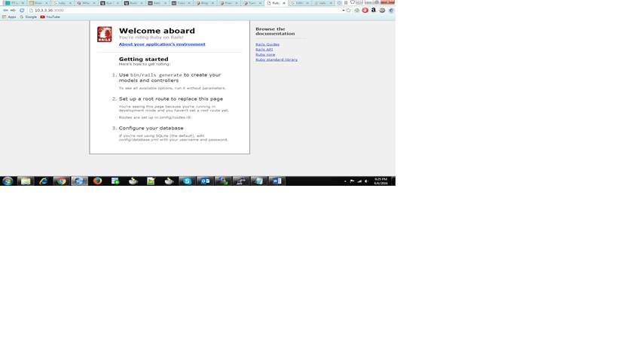This screenshot has width=617, height=346.
Task: Click the Rails logo image
Action: [104, 34]
